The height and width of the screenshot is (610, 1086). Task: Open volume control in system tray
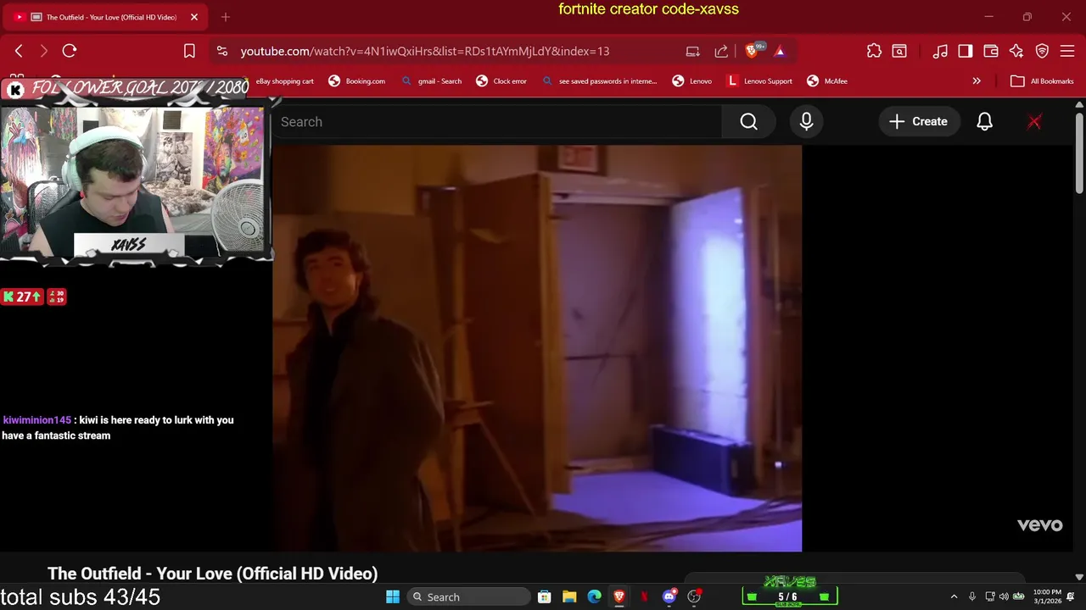pos(1004,597)
